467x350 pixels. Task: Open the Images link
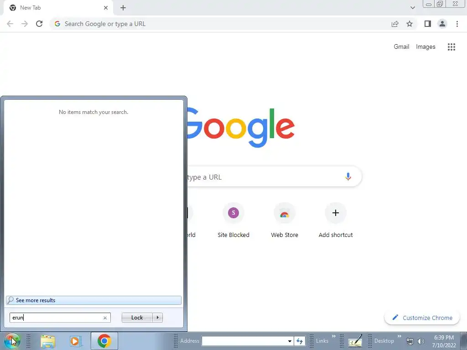tap(425, 47)
